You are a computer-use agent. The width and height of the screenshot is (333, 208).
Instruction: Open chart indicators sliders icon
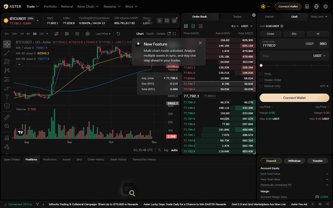[x=56, y=34]
